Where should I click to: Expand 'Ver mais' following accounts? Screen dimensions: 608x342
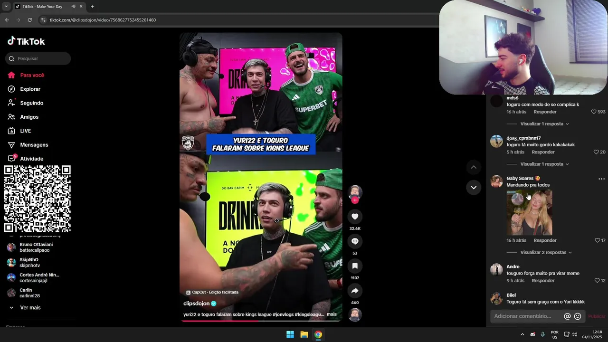coord(30,308)
